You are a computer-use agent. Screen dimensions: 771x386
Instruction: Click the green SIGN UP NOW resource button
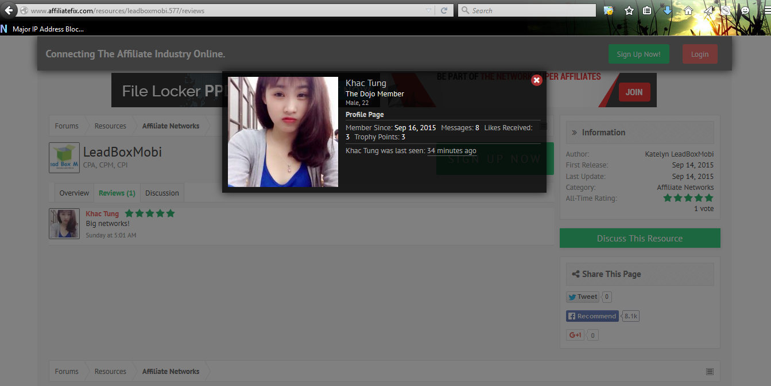495,159
